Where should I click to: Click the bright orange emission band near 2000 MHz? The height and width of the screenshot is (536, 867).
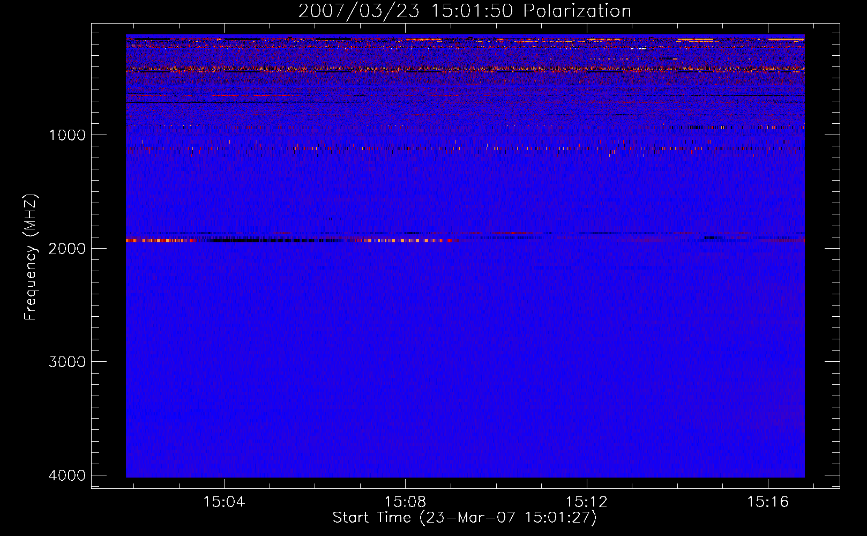pyautogui.click(x=289, y=241)
